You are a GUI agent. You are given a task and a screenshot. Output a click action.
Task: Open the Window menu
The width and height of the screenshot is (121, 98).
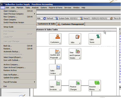tap(76, 7)
